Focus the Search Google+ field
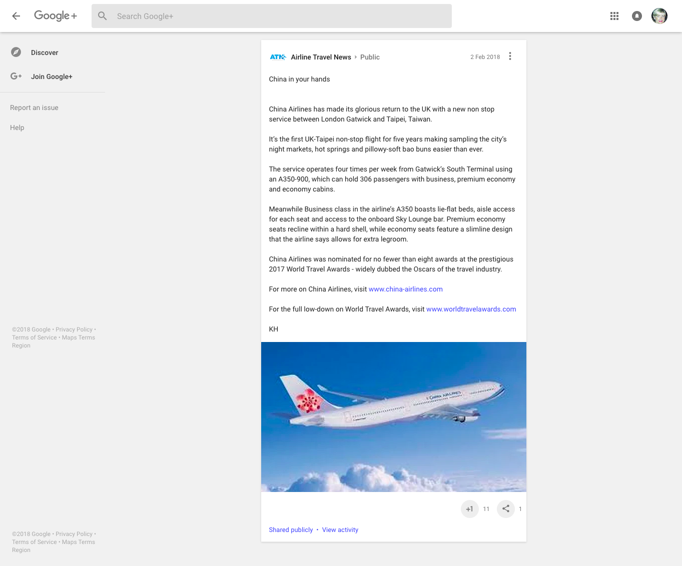The image size is (682, 566). pyautogui.click(x=272, y=16)
